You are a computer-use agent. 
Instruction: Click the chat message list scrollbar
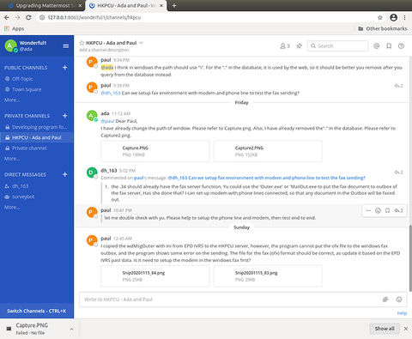click(410, 257)
